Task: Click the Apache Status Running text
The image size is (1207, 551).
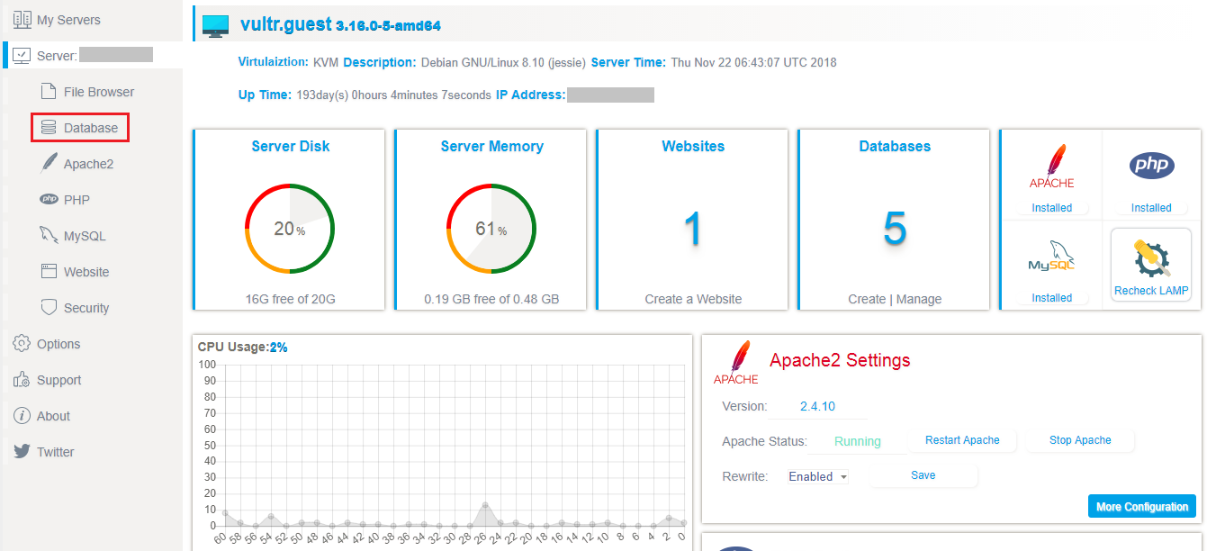Action: (x=858, y=441)
